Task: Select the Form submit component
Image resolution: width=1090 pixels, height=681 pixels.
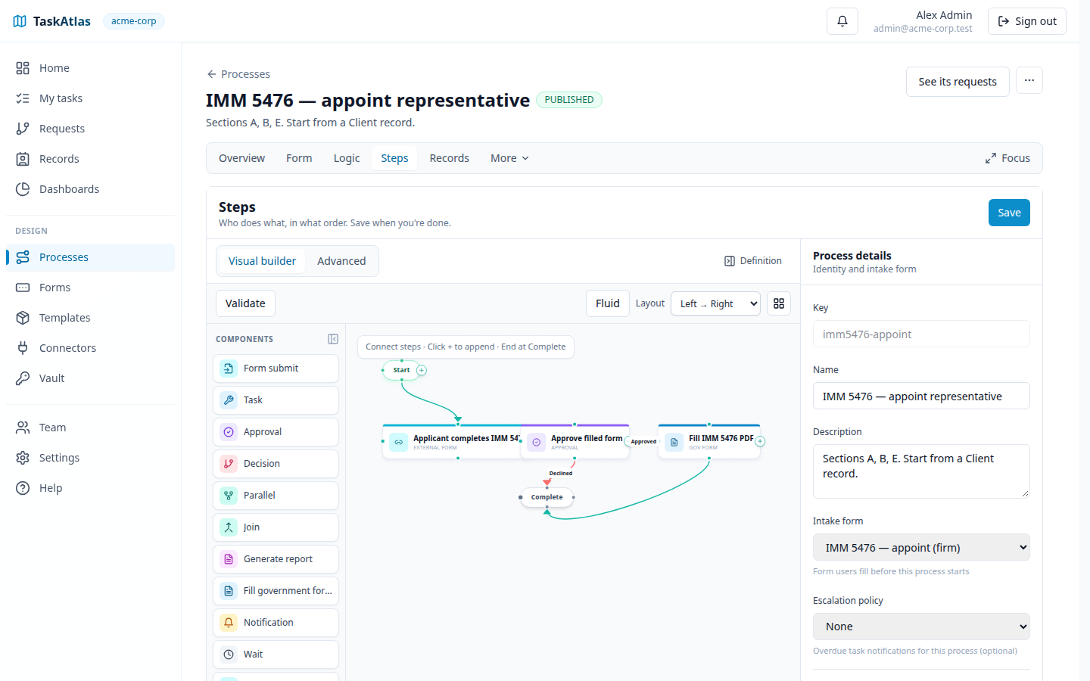Action: pyautogui.click(x=276, y=368)
